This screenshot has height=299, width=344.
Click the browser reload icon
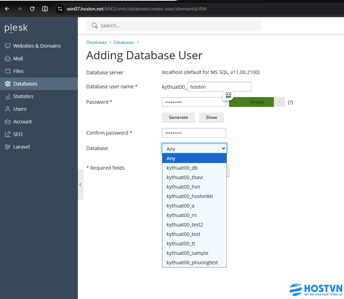[32, 9]
